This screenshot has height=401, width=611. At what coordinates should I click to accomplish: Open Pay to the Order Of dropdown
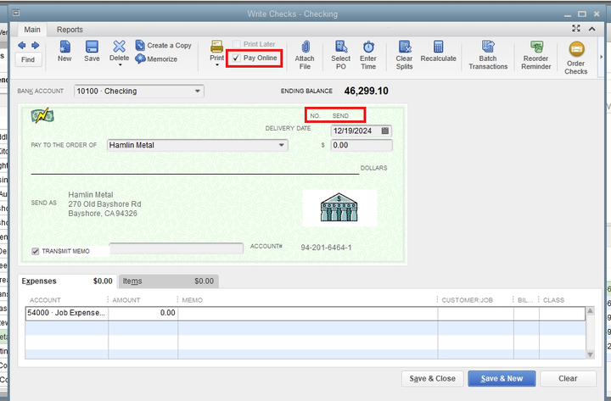point(282,145)
